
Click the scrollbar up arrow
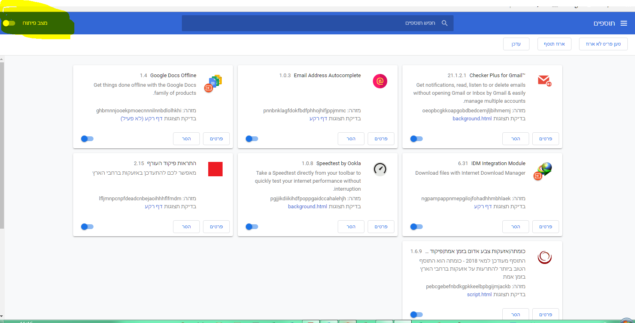2,59
